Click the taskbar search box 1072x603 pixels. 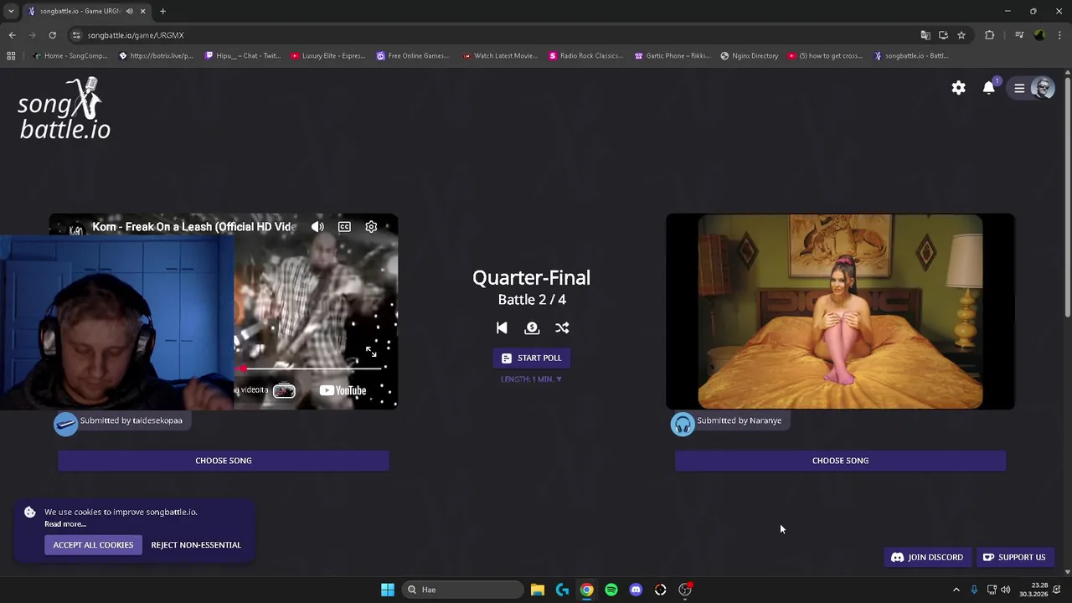462,590
